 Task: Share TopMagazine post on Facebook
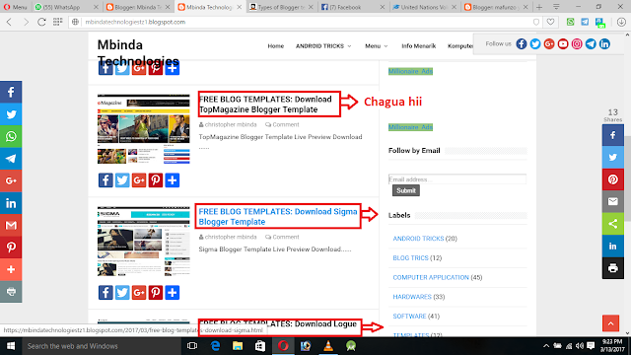coord(105,180)
